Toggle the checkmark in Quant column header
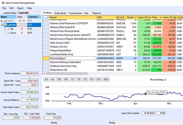The width and height of the screenshot is (183, 125). tap(135, 17)
